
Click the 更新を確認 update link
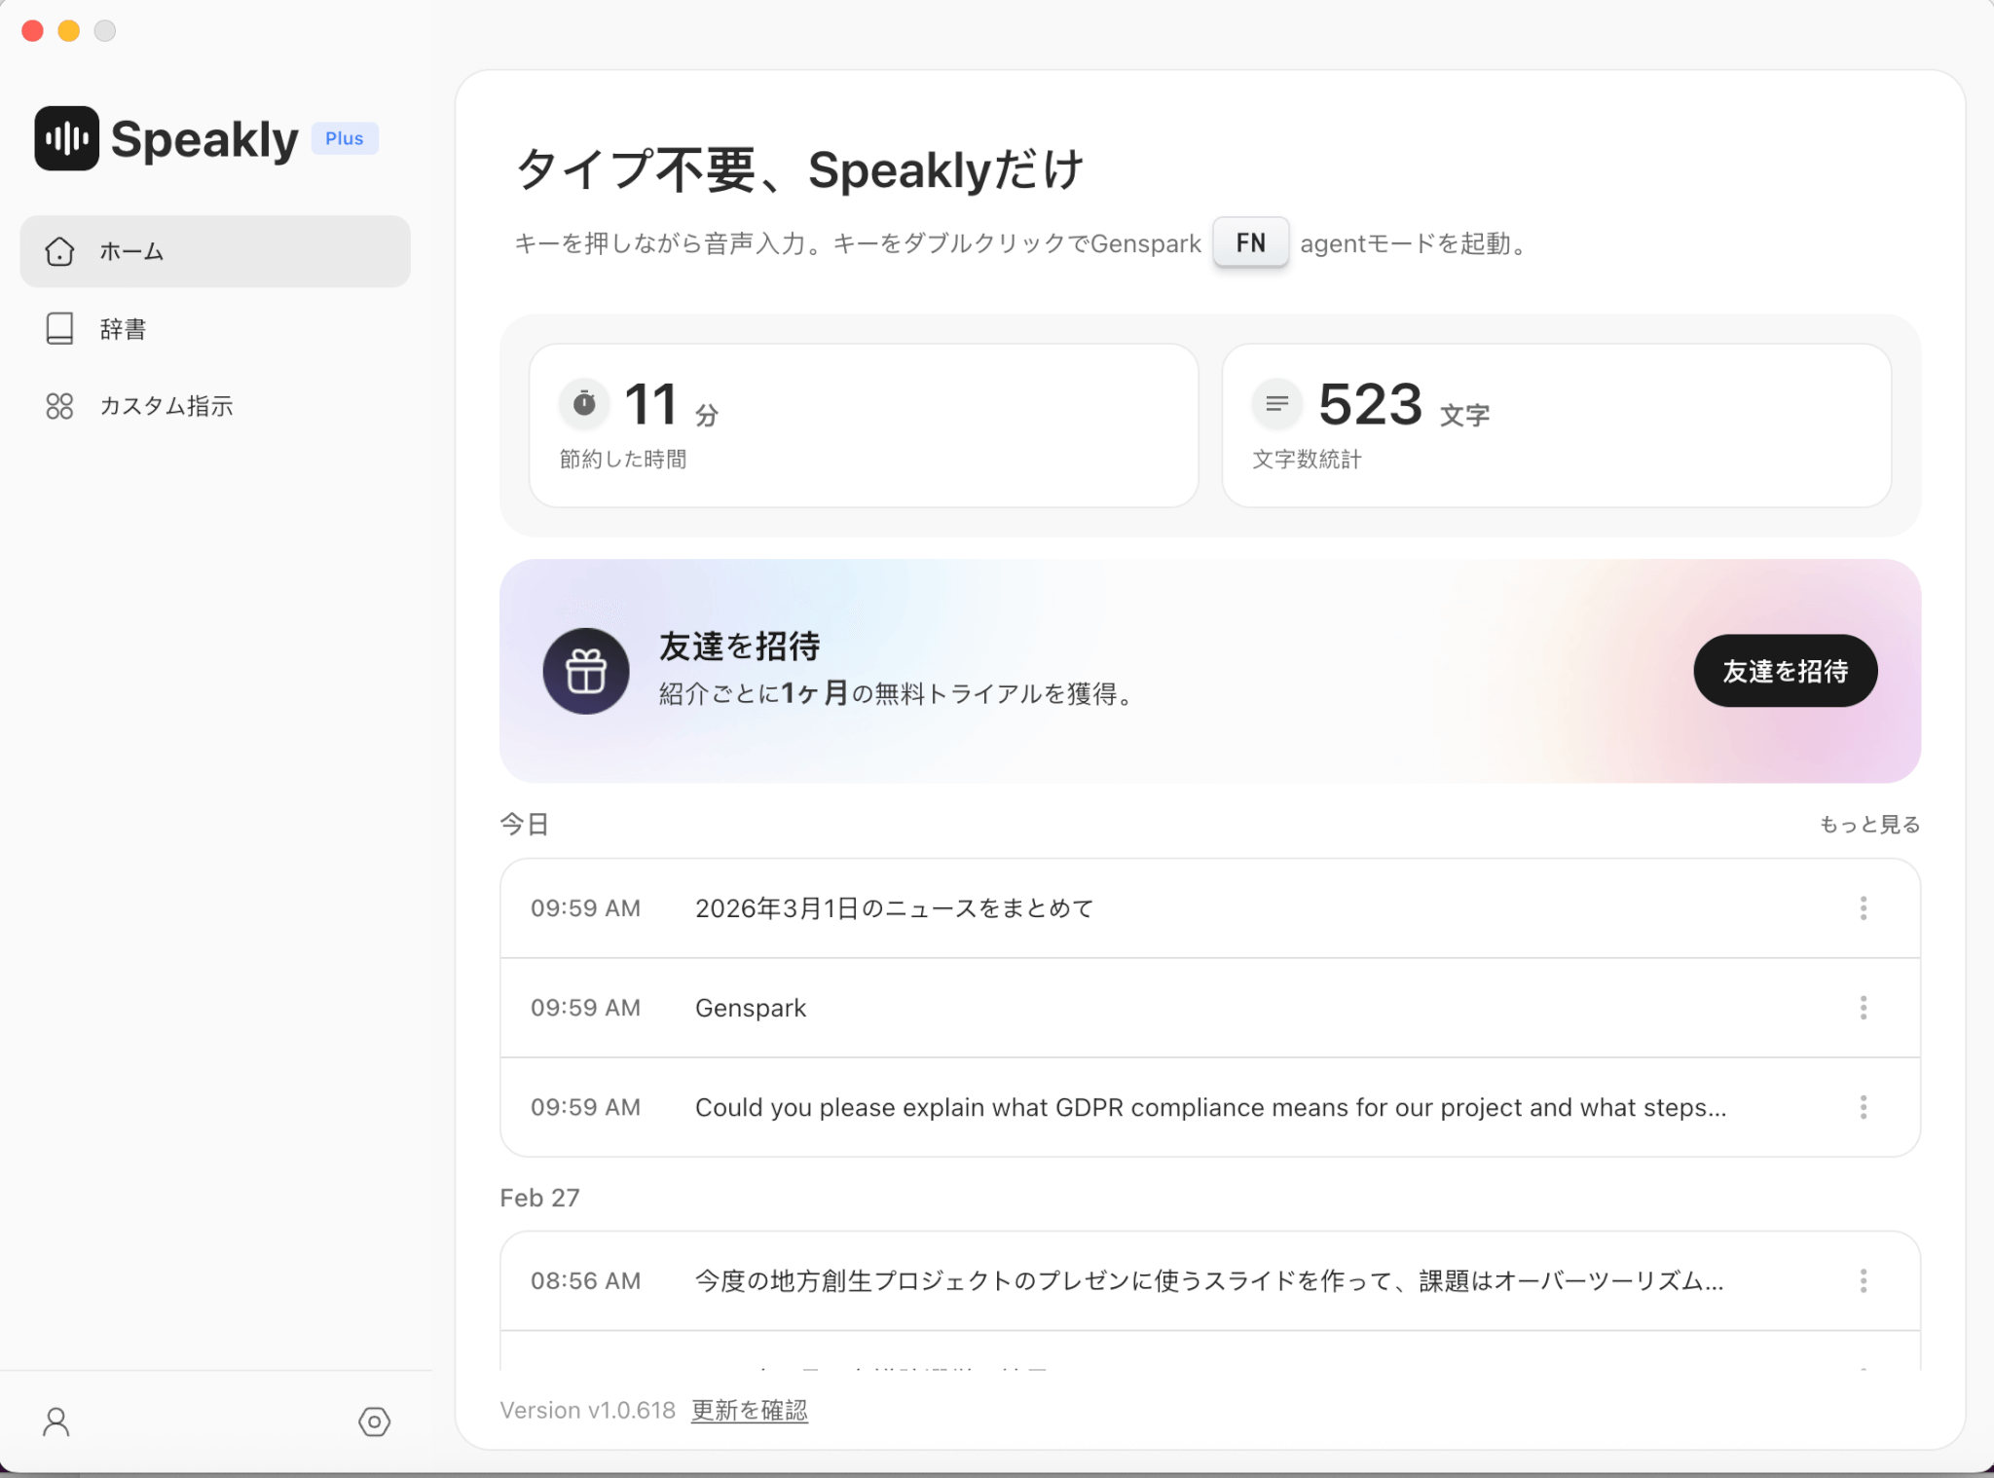(x=749, y=1410)
